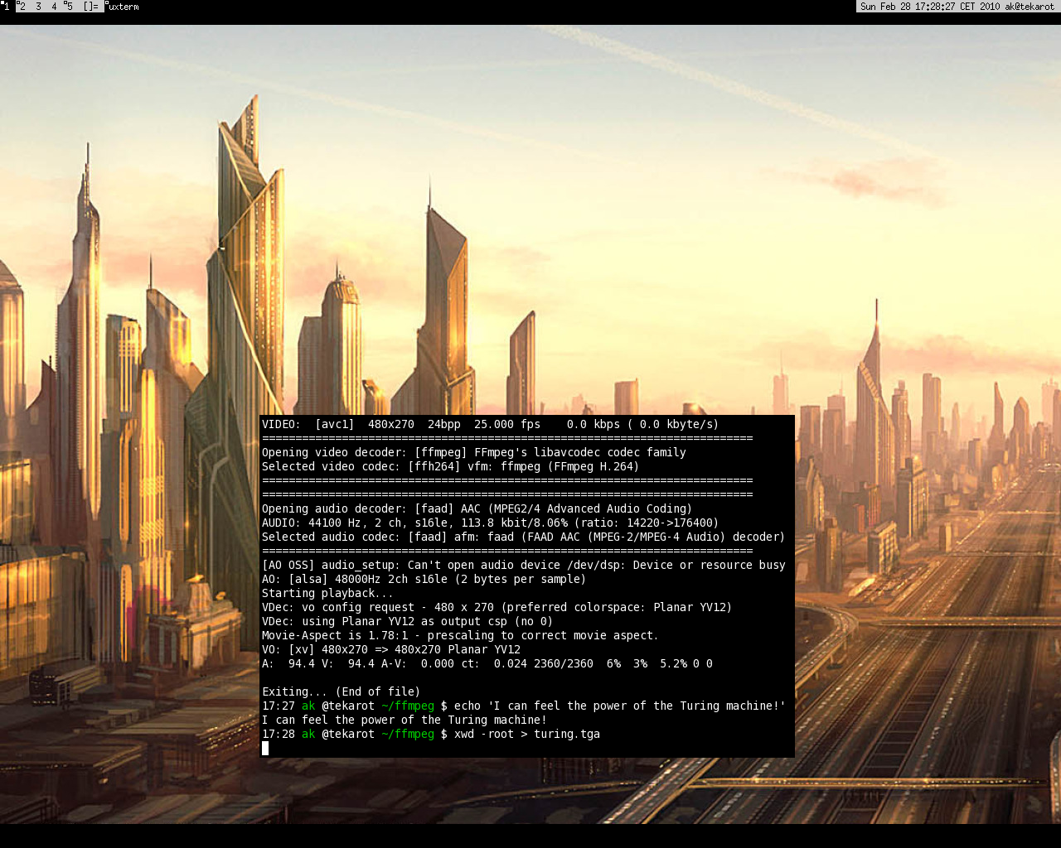Click the 'AUDIO: 44100 Hz, 2 ch' line

(491, 523)
